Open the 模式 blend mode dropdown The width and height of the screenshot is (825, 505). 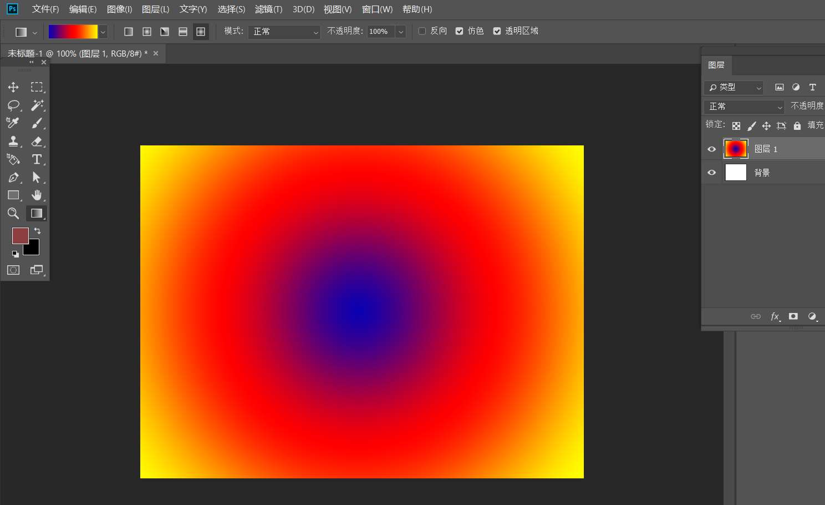pyautogui.click(x=284, y=32)
